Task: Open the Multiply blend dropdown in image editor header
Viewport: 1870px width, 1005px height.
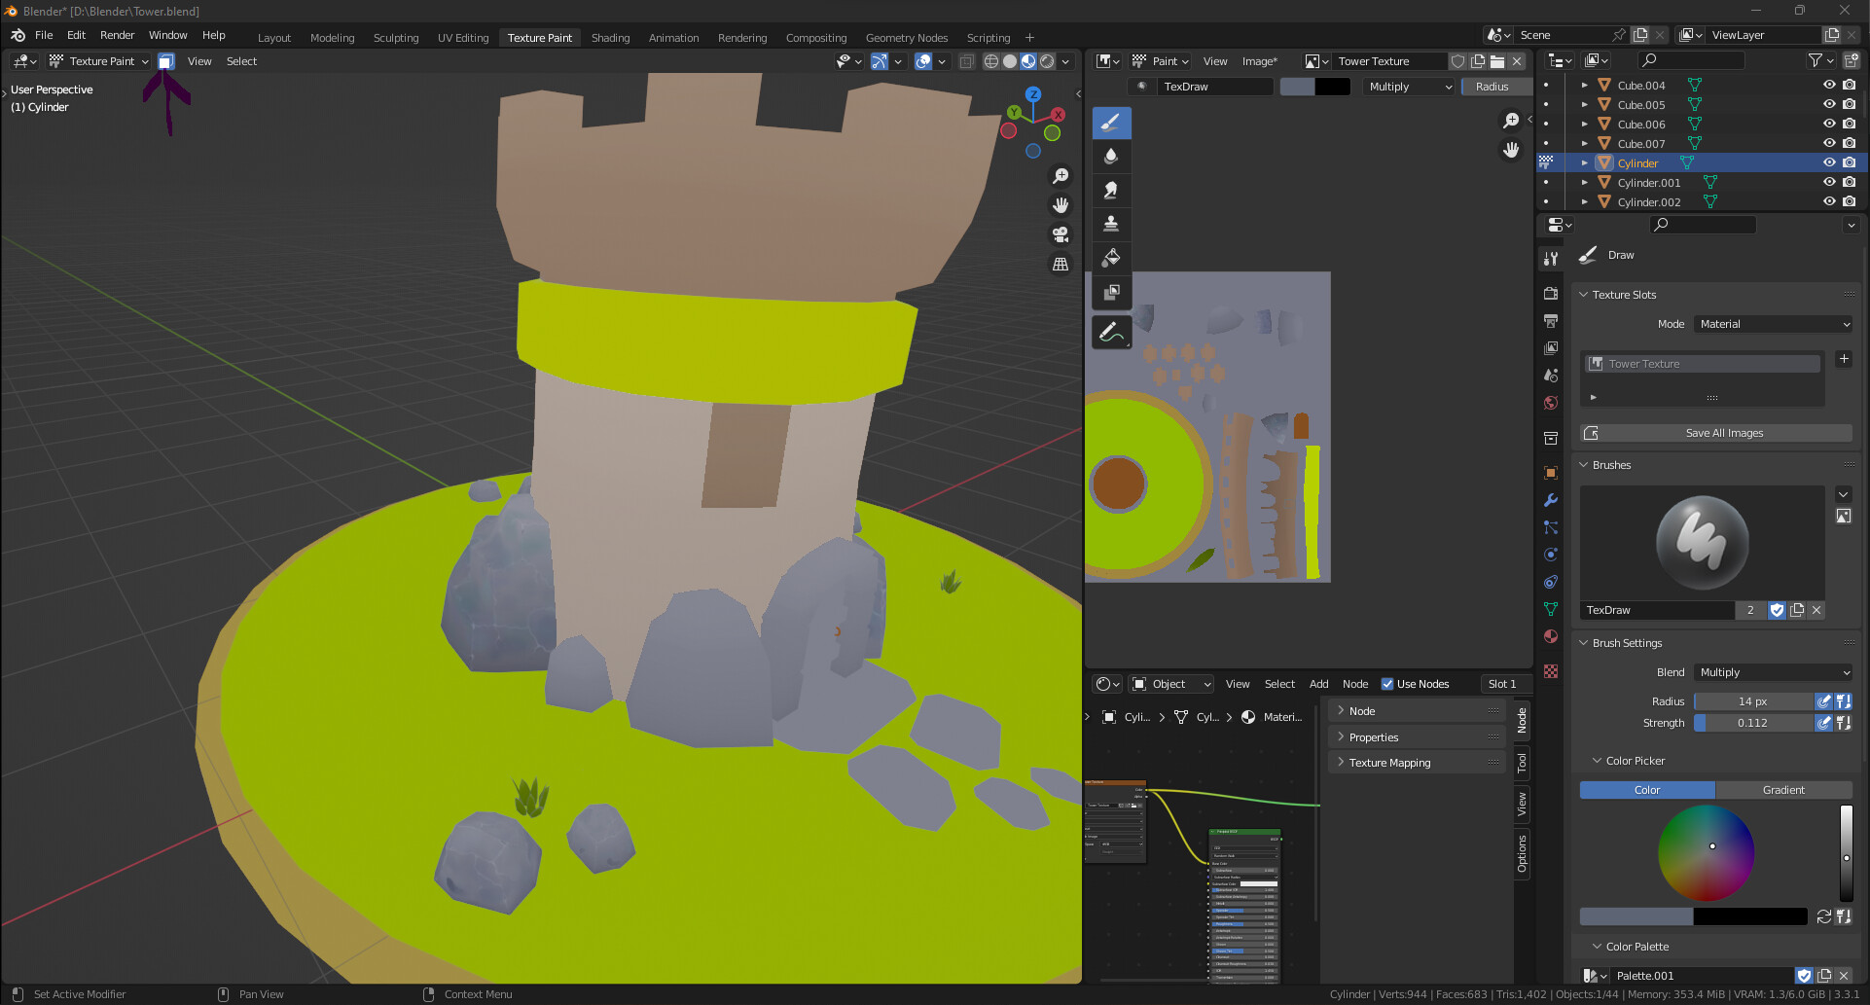Action: point(1409,87)
